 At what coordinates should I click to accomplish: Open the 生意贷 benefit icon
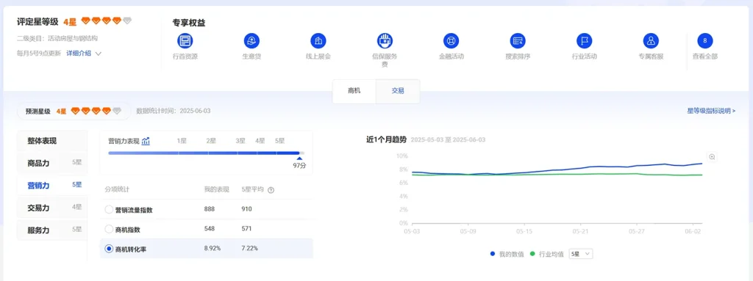pos(251,41)
